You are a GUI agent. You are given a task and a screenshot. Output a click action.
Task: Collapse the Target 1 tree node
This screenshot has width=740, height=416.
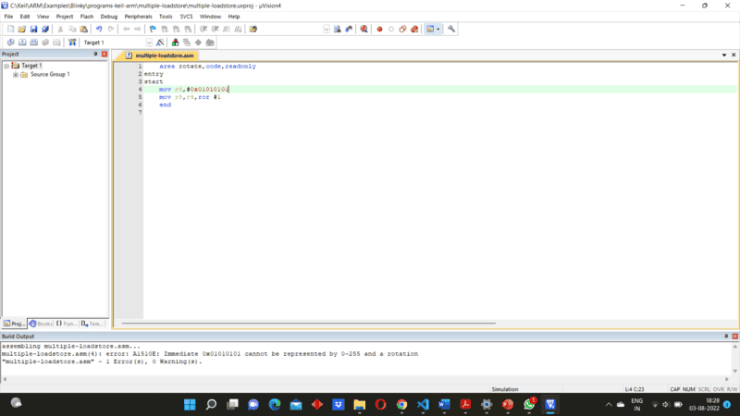coord(6,66)
